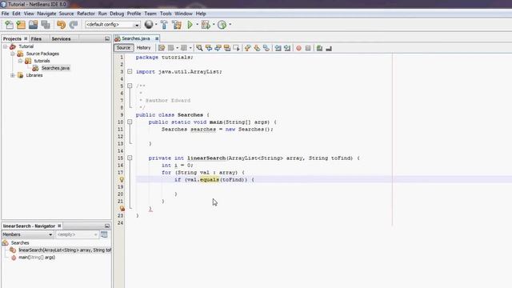Click the Save All toolbar icon

46,25
